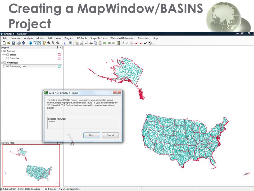Open the Compute menu
Image resolution: width=254 pixels, height=191 pixels.
[16, 38]
